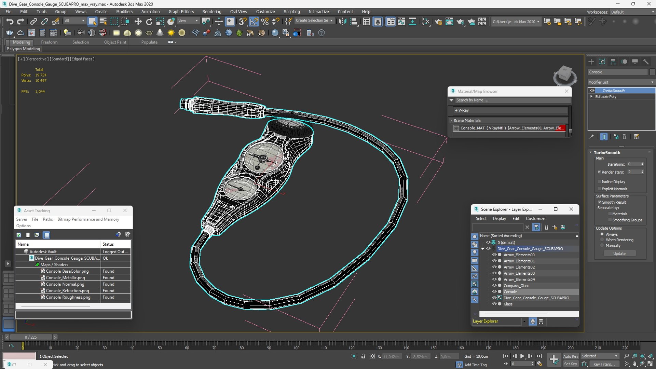Open Bitmap Performance and Memory menu
The image size is (656, 369).
[88, 219]
